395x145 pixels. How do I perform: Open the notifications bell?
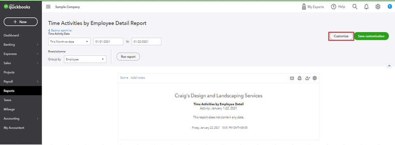click(366, 7)
